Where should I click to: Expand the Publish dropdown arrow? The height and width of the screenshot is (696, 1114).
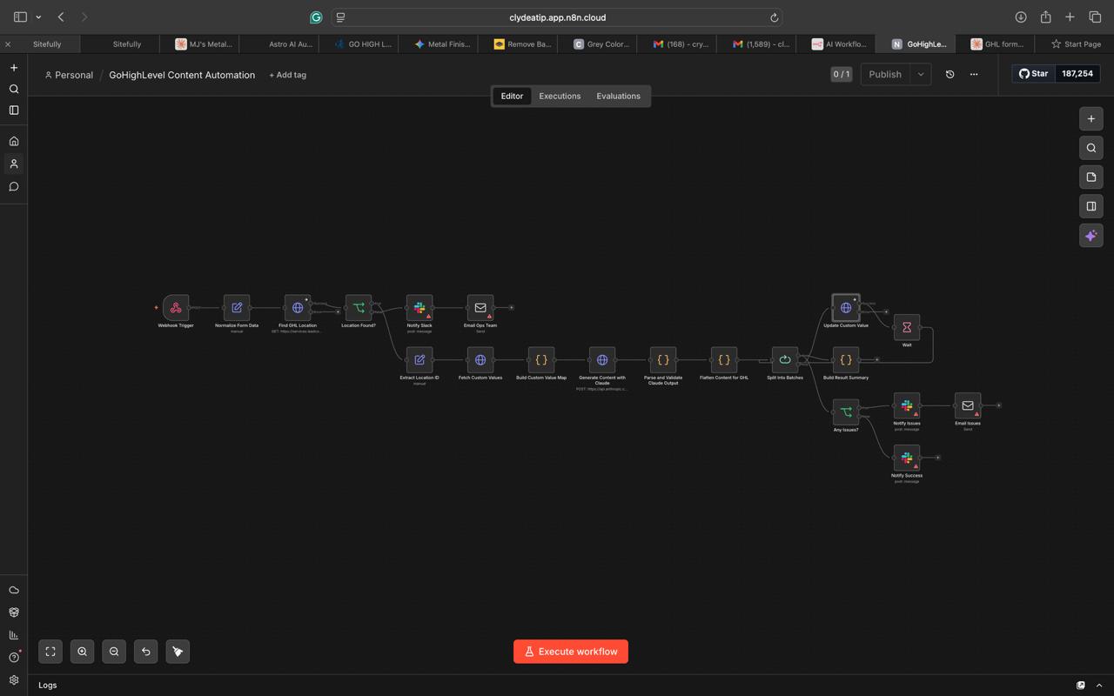tap(921, 75)
